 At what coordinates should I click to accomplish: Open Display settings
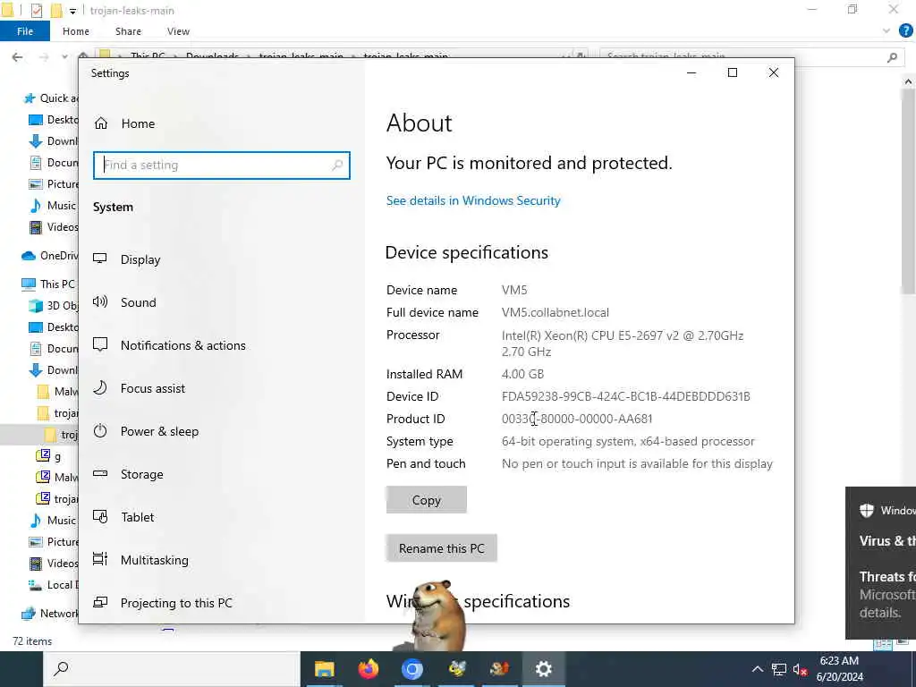(x=127, y=259)
